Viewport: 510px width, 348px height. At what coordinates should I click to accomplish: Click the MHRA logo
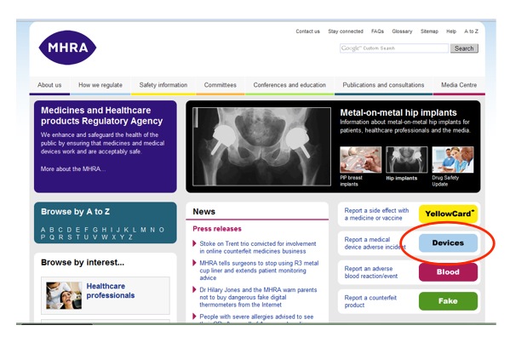[67, 48]
